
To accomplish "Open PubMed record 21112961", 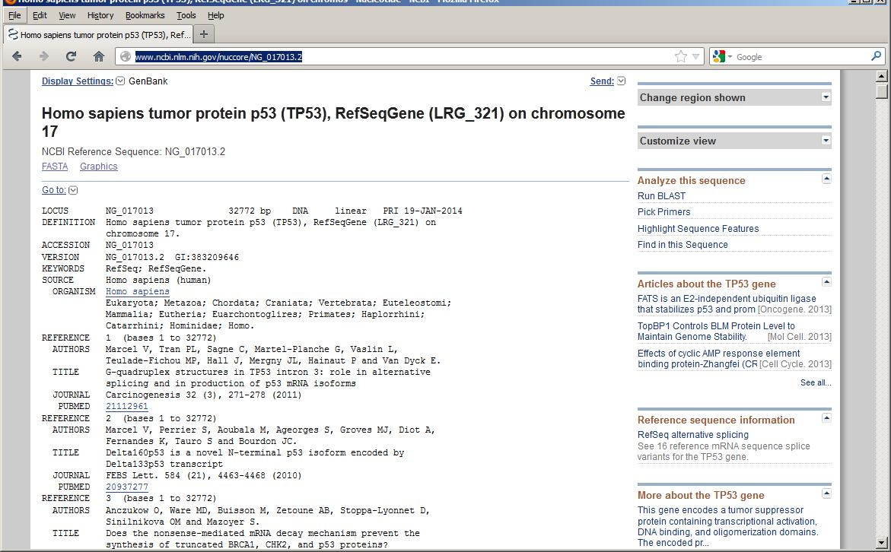I will point(127,407).
